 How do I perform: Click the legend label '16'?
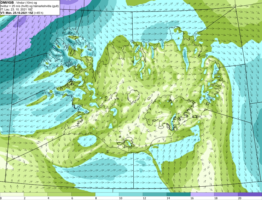point(192,198)
